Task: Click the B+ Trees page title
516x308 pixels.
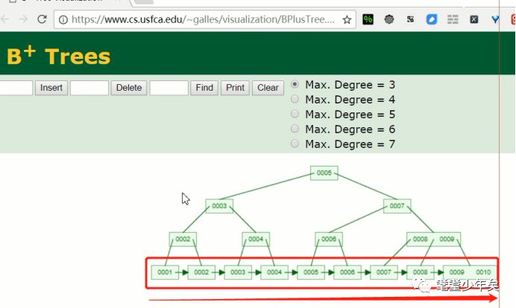Action: tap(58, 56)
